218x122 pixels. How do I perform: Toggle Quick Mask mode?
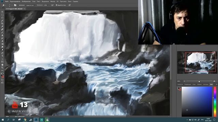coord(2,80)
